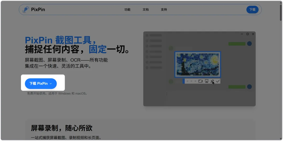283x141 pixels.
Task: Click the screen recording camera icon in demo toolbar
Action: point(200,81)
